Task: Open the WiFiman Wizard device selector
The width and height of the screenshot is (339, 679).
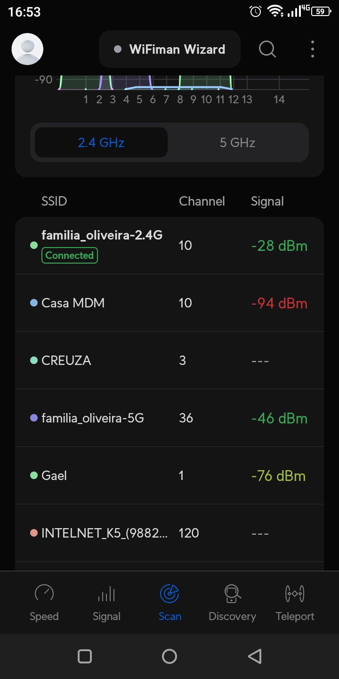Action: (x=169, y=49)
